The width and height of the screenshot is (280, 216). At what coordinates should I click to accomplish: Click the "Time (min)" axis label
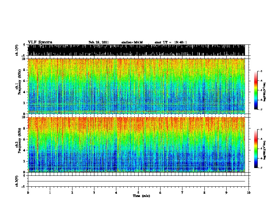click(141, 196)
